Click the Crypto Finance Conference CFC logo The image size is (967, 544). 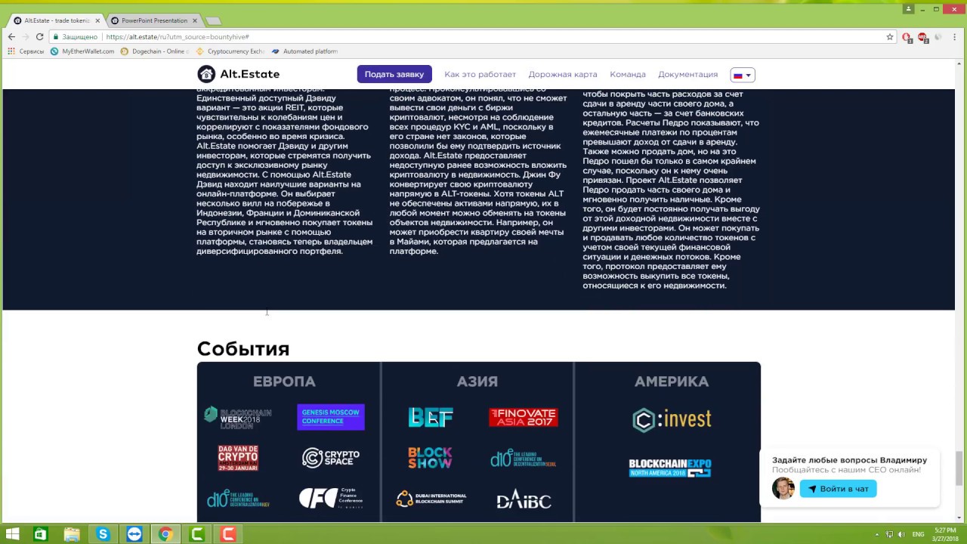click(x=331, y=498)
